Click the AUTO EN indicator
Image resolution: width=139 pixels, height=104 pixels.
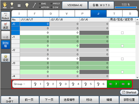[44, 7]
